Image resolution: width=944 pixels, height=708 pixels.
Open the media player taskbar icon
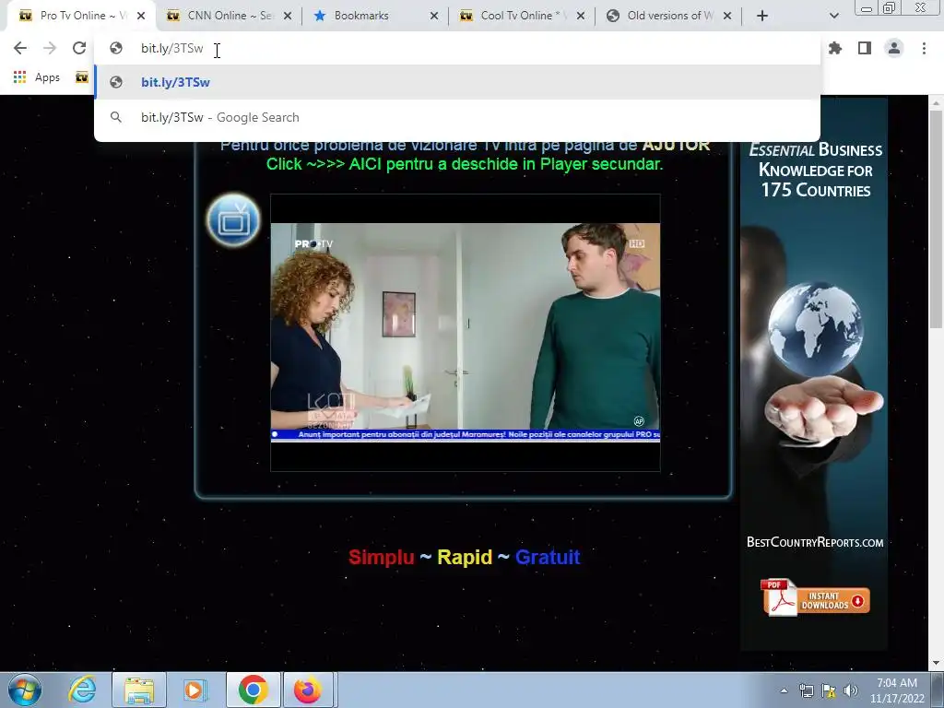point(195,690)
